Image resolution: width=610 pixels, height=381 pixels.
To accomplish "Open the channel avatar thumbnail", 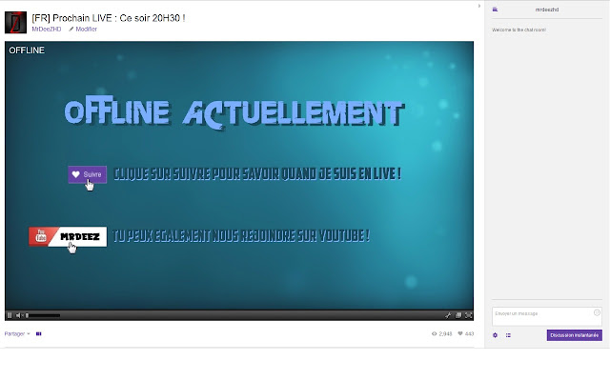I will pos(15,23).
